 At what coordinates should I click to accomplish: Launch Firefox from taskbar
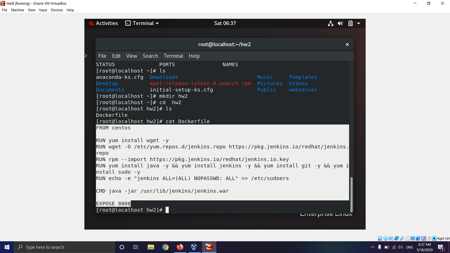[x=180, y=247]
